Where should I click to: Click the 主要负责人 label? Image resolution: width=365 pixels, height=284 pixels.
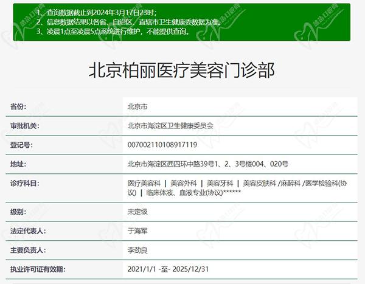(x=28, y=250)
